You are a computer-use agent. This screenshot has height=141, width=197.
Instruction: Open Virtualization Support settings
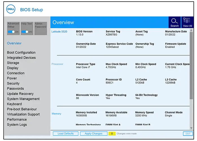(x=23, y=114)
